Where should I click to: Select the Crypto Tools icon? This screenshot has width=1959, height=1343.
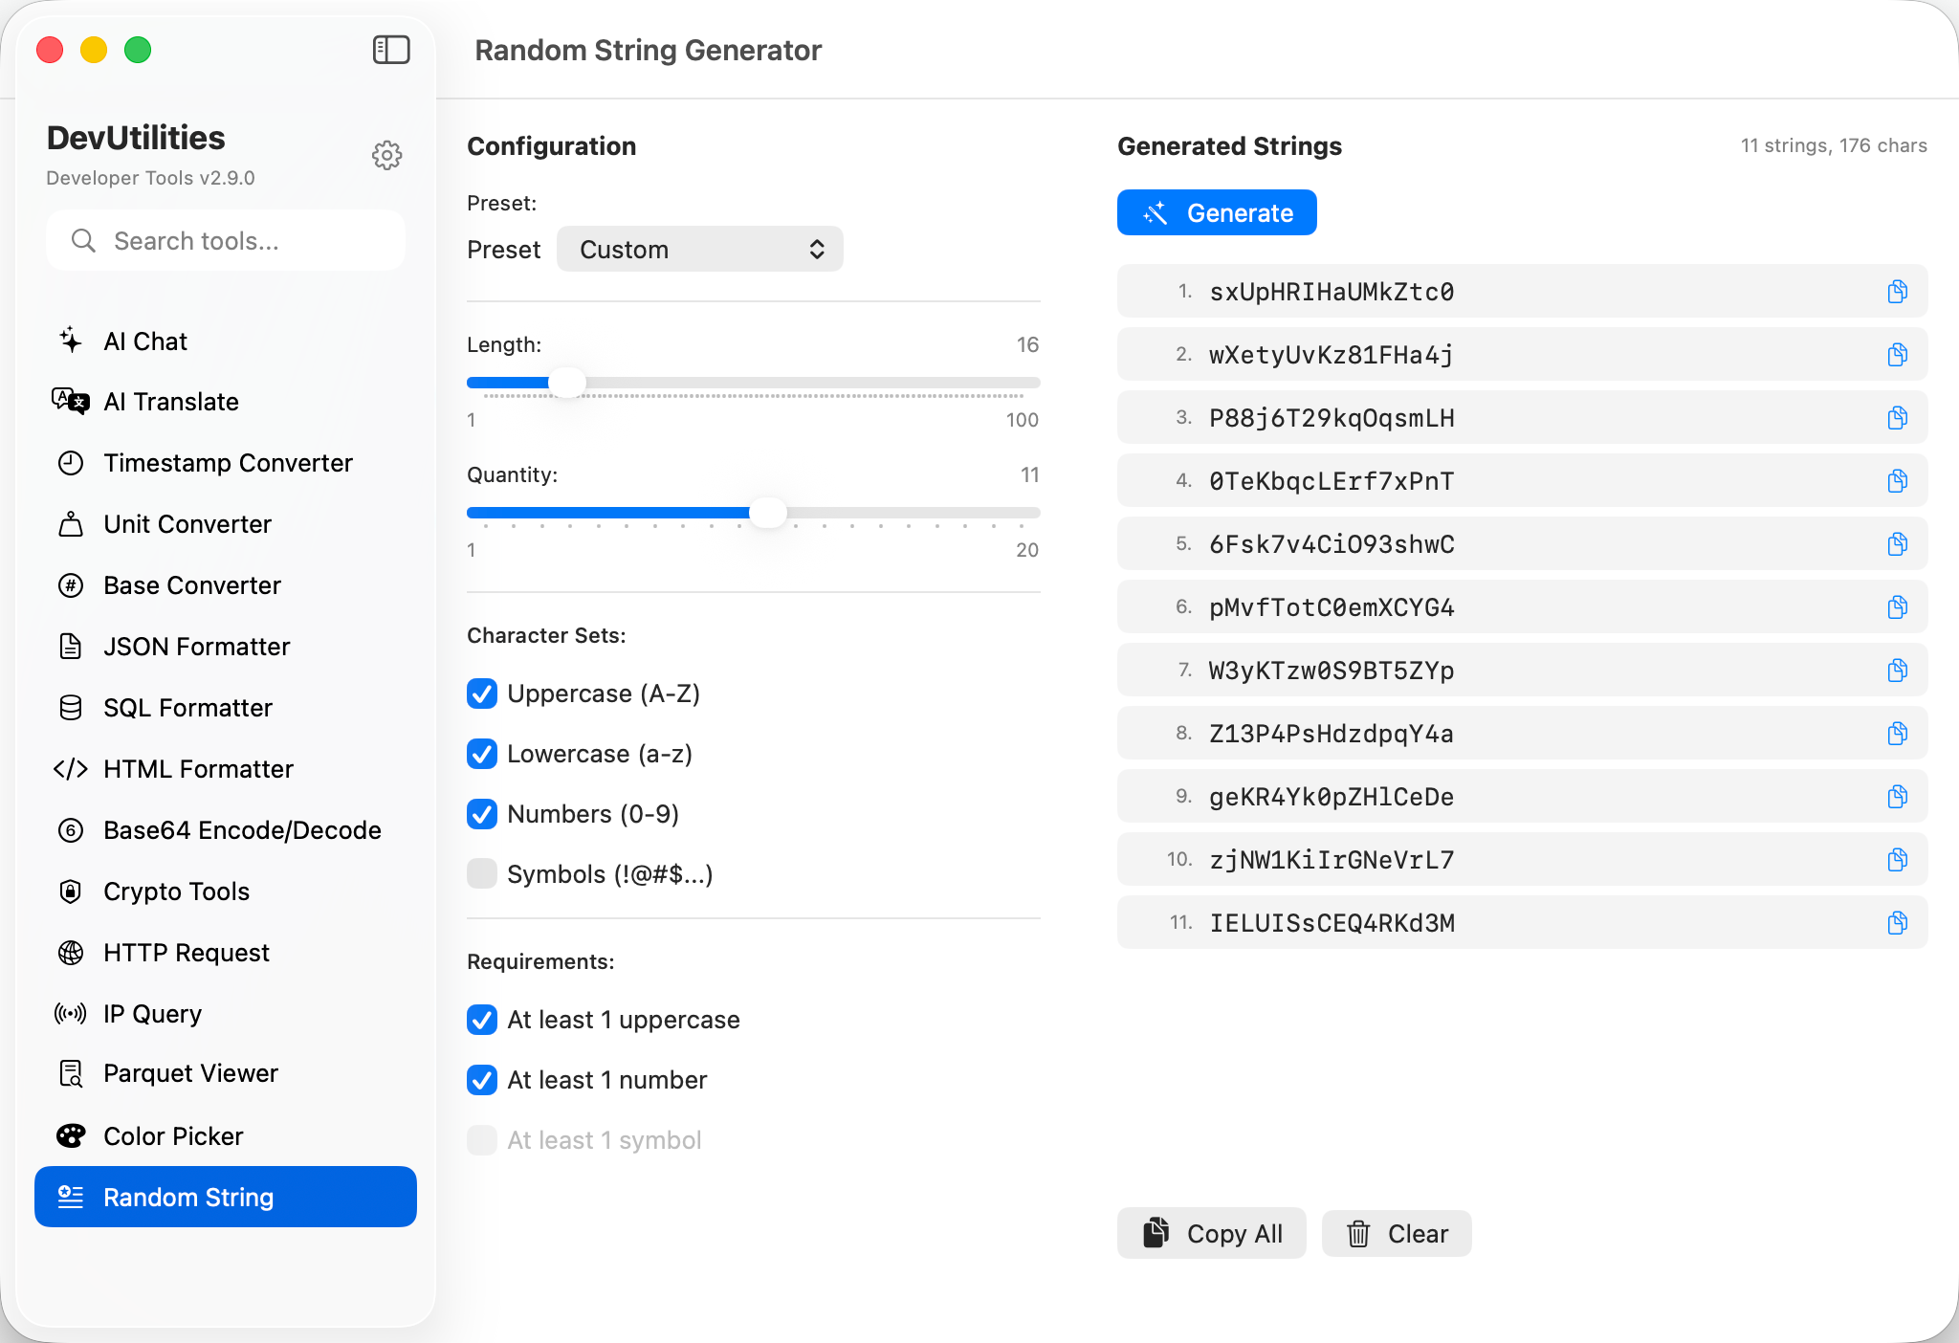click(x=72, y=892)
